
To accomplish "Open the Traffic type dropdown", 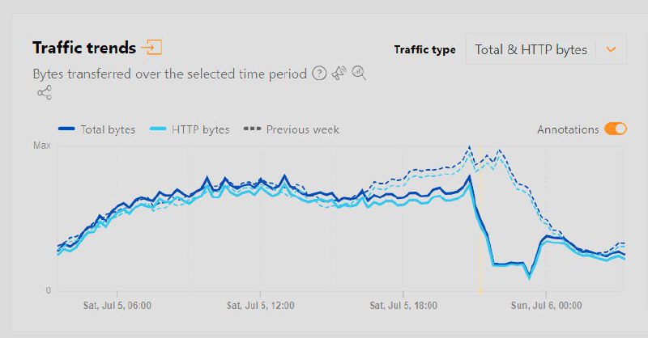I will [x=546, y=49].
